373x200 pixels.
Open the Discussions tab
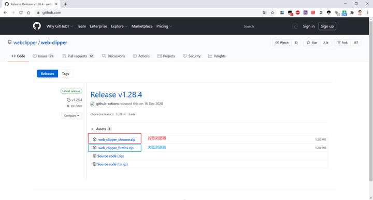pyautogui.click(x=113, y=56)
